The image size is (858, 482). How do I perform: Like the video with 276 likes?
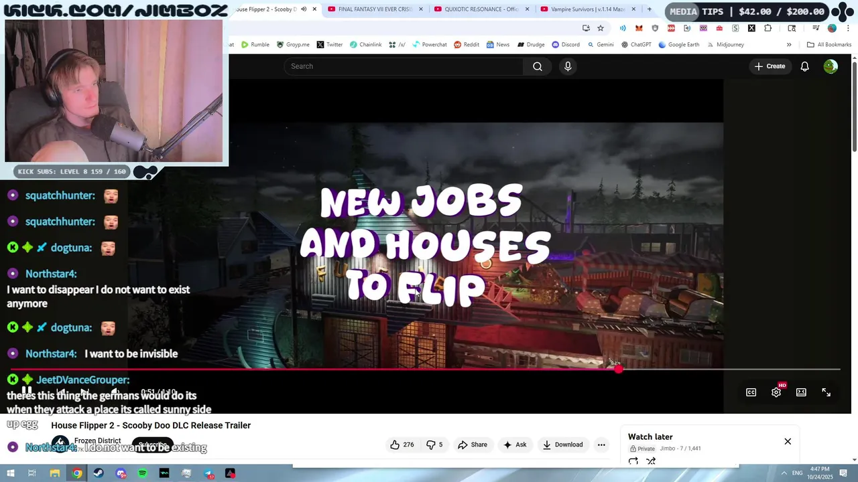click(x=402, y=445)
